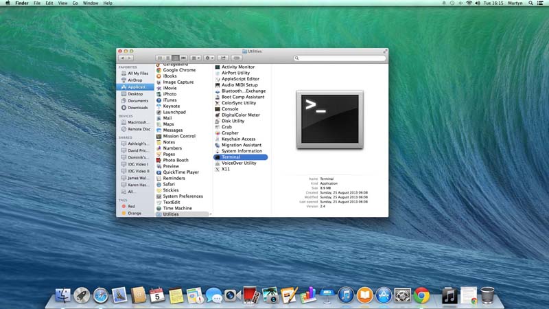Select AirDrop in sidebar
This screenshot has width=549, height=309.
point(135,80)
